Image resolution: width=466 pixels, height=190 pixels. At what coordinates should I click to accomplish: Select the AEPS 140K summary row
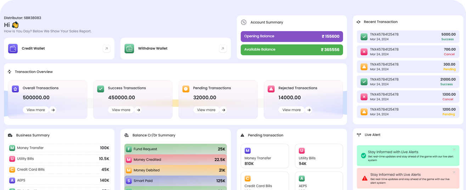coord(59,180)
